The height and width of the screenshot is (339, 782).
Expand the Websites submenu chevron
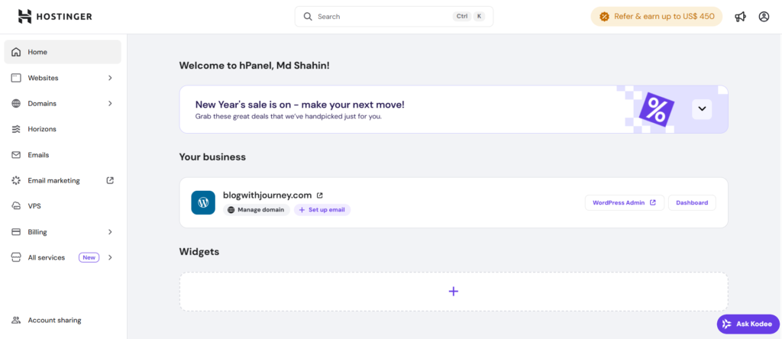point(110,78)
